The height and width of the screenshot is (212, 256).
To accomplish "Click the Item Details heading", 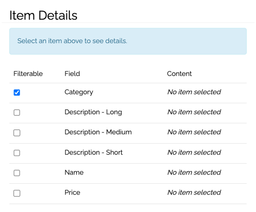I will pyautogui.click(x=43, y=16).
